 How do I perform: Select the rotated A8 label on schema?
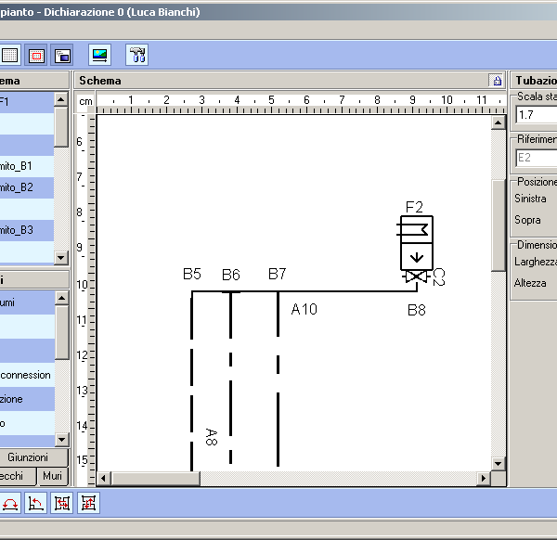click(212, 437)
